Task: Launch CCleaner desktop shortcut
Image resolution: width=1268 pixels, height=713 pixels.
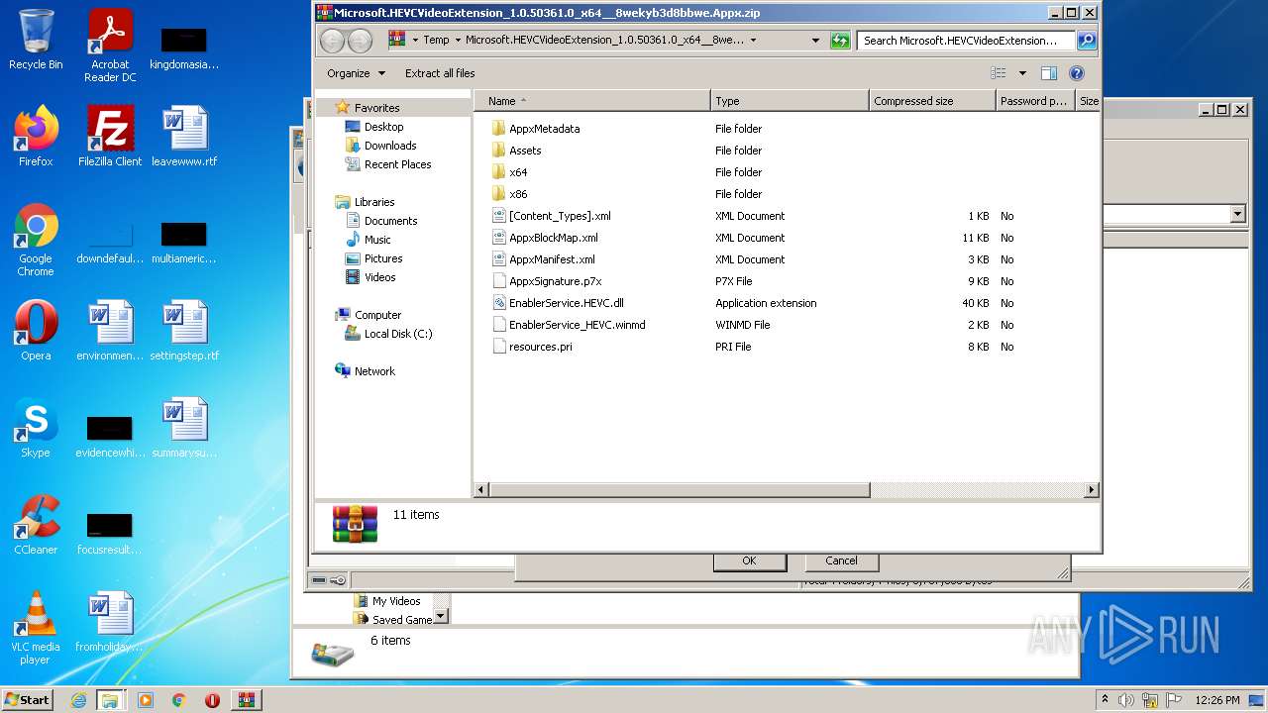Action: click(36, 525)
